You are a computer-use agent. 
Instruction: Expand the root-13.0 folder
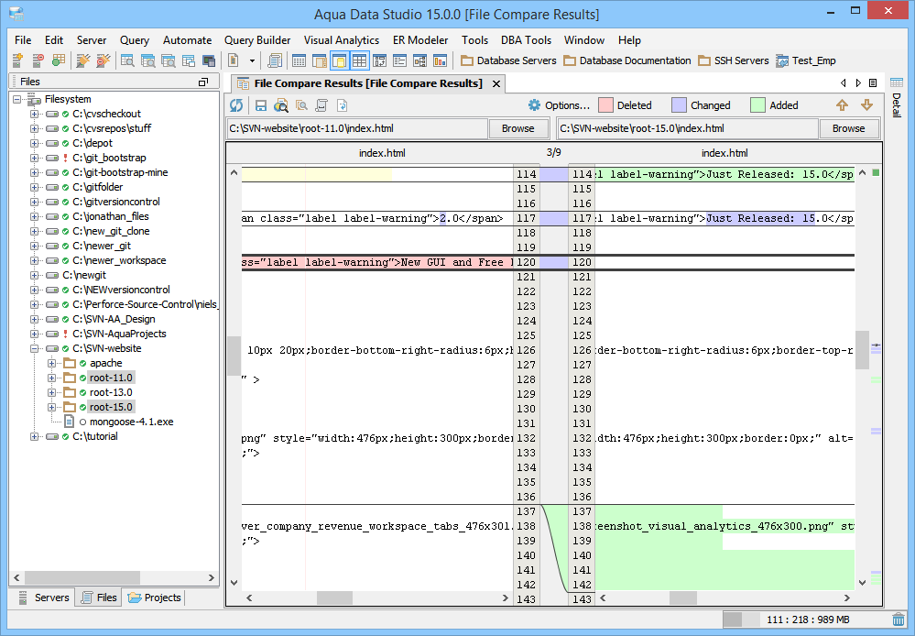[52, 392]
